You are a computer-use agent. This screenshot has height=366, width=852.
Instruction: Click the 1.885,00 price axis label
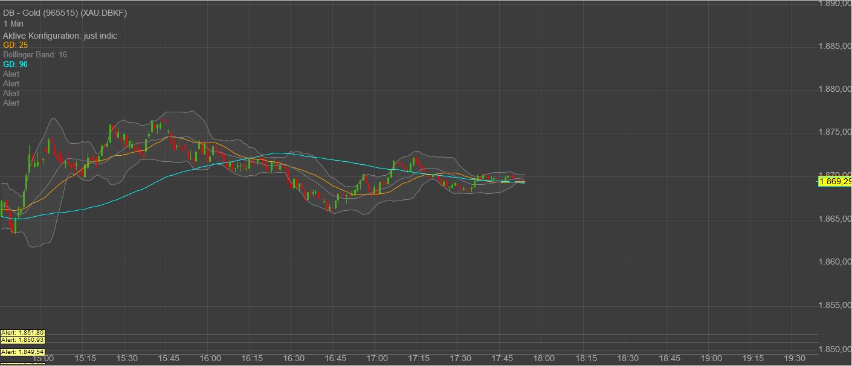pos(834,47)
